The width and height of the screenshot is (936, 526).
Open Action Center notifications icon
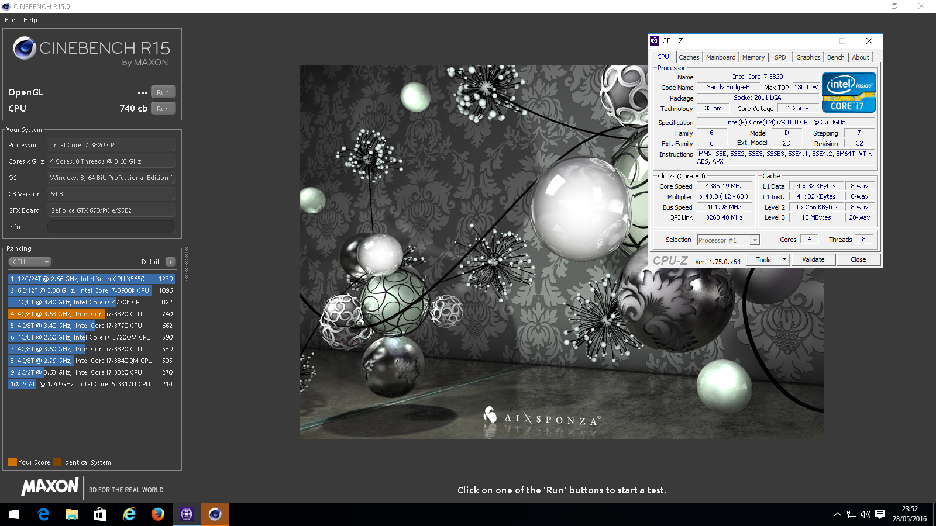click(x=880, y=514)
